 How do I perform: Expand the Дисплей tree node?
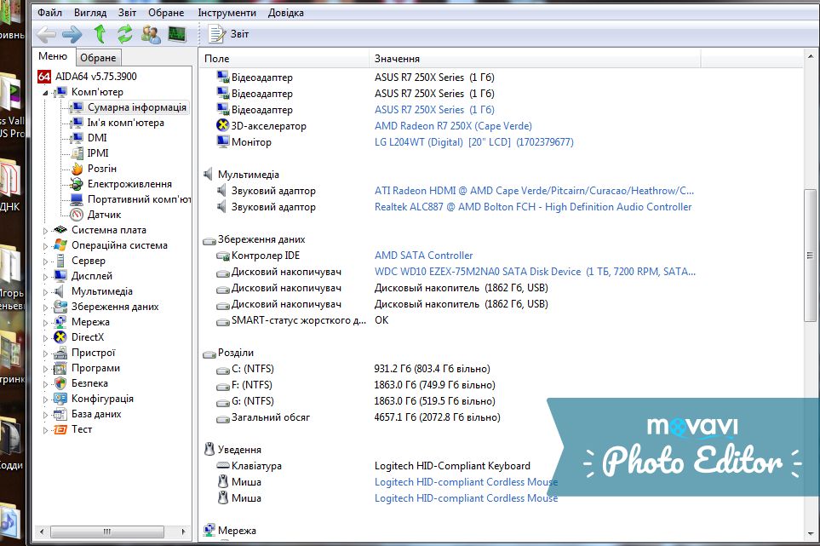[45, 277]
